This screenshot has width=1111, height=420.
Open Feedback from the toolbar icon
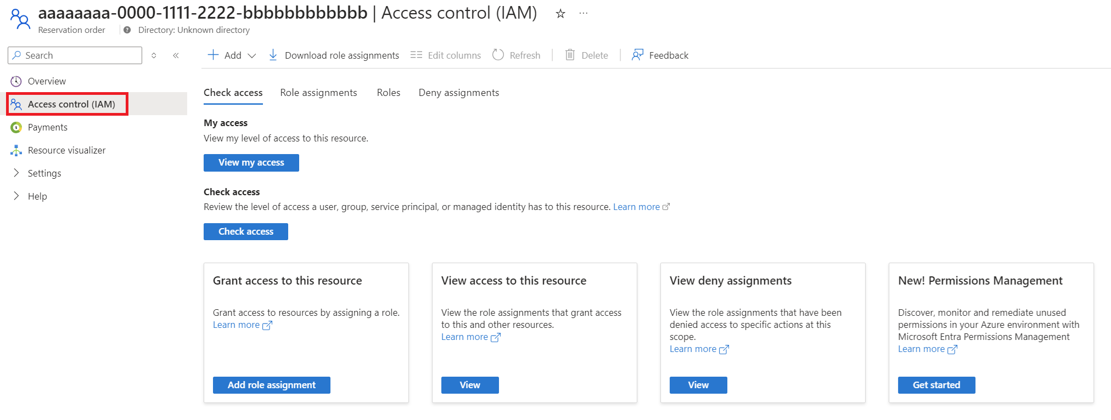click(637, 55)
